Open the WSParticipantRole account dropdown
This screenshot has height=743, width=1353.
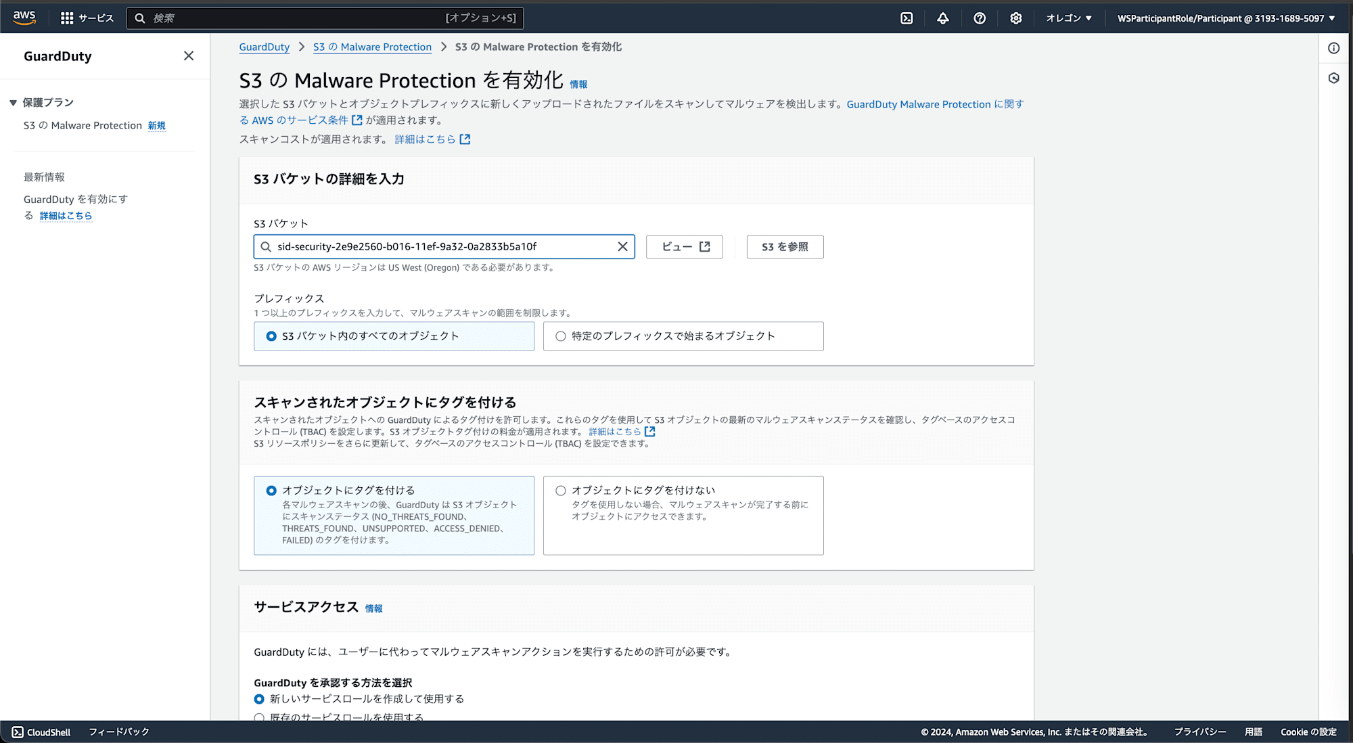pos(1226,18)
